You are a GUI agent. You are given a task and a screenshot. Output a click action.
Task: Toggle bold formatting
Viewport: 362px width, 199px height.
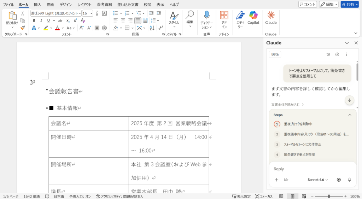(x=34, y=21)
